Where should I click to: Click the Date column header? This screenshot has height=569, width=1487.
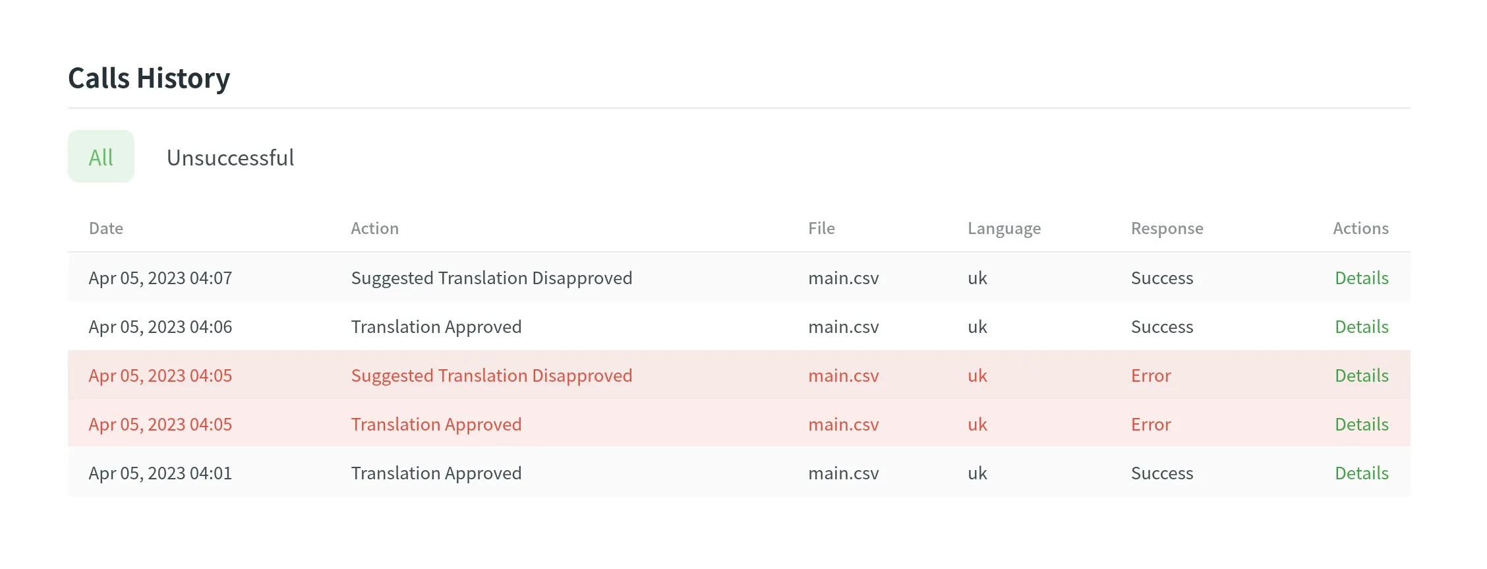pyautogui.click(x=106, y=228)
